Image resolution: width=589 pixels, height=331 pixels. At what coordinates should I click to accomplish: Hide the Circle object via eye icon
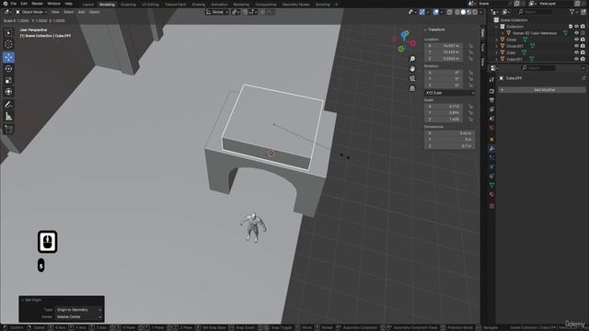coord(576,40)
